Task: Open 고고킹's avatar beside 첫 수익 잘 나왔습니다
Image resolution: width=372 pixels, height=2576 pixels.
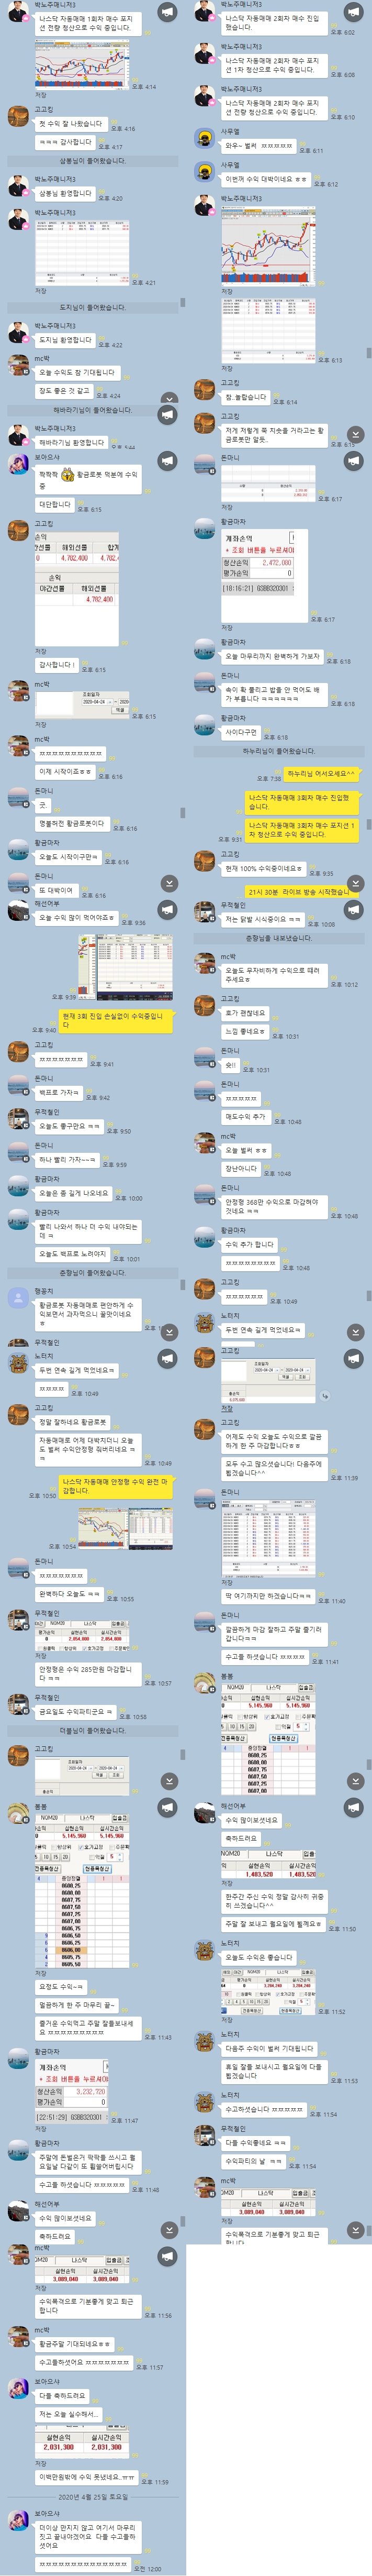Action: [18, 116]
